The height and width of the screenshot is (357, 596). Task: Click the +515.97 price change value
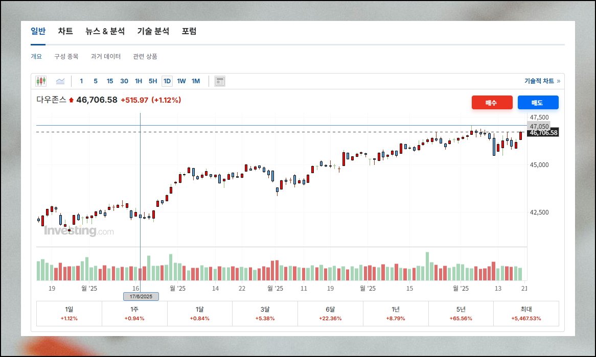click(x=134, y=100)
